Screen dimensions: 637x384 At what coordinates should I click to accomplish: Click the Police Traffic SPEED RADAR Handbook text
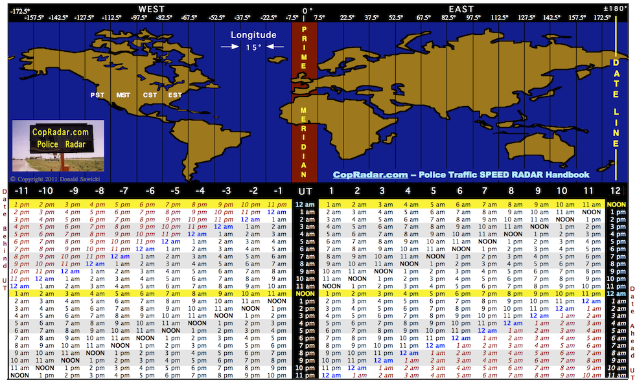tap(504, 175)
